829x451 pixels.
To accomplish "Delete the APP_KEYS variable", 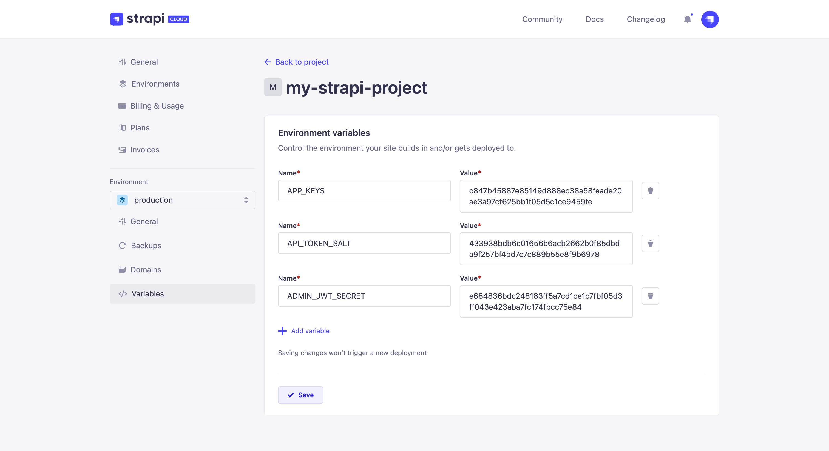I will (x=650, y=191).
